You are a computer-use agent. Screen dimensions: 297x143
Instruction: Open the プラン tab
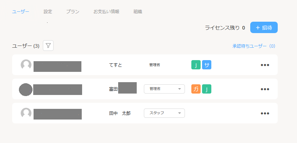(x=73, y=11)
